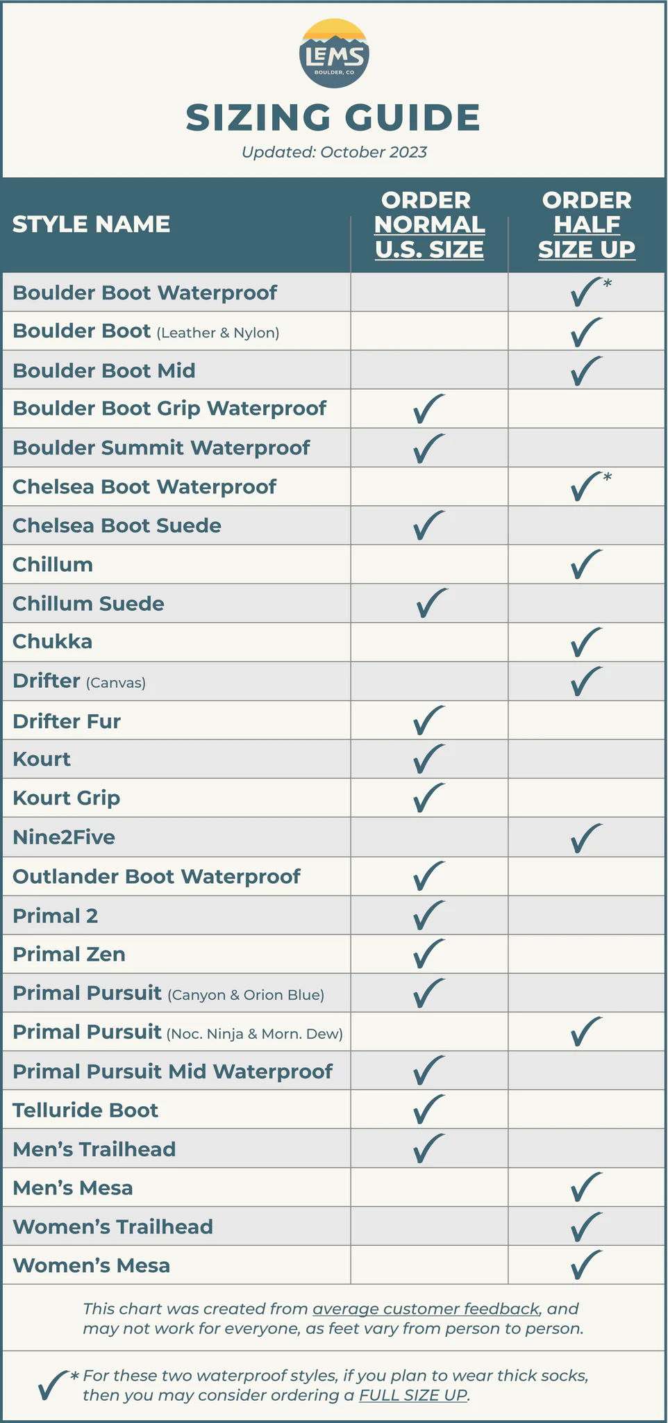Viewport: 668px width, 1423px height.
Task: Click the checkmark in the Women's Mesa row
Action: [586, 1265]
